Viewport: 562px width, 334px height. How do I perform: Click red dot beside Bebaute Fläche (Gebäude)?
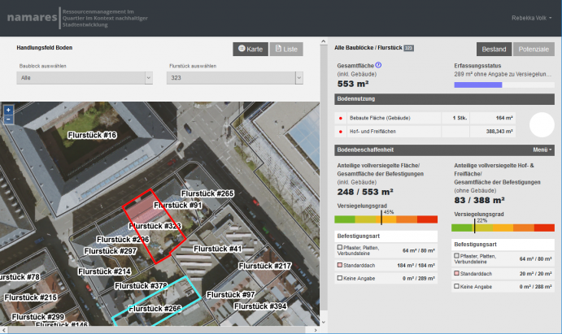(341, 118)
